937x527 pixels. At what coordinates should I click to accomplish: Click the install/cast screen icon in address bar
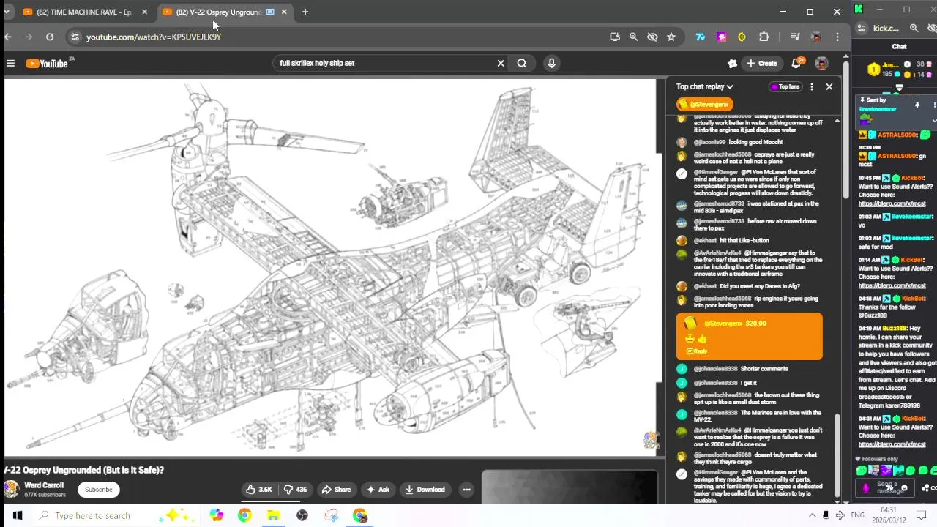coord(614,37)
